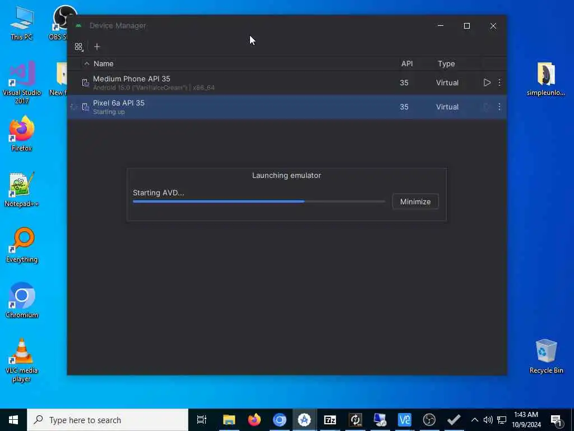Open the clock and calendar flyout
Screen dimensions: 574x431
(x=526, y=420)
